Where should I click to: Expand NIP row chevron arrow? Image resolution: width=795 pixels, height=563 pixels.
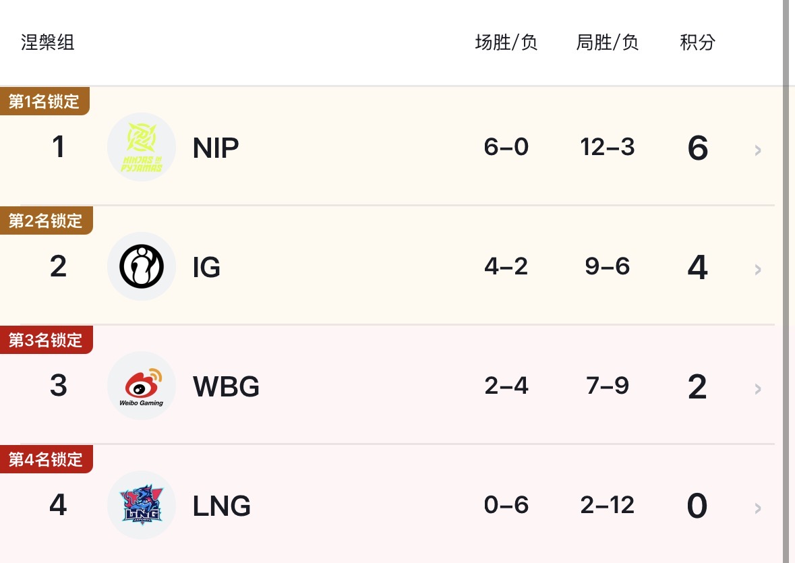click(x=757, y=150)
